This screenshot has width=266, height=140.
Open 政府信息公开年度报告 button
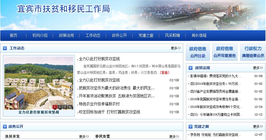pos(225,52)
